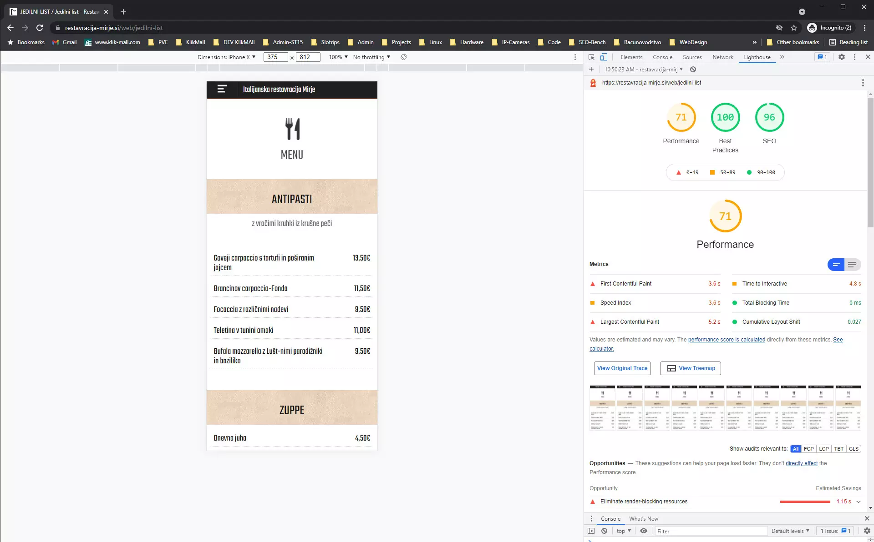Bookmark this page with star icon
This screenshot has height=542, width=874.
tap(794, 28)
